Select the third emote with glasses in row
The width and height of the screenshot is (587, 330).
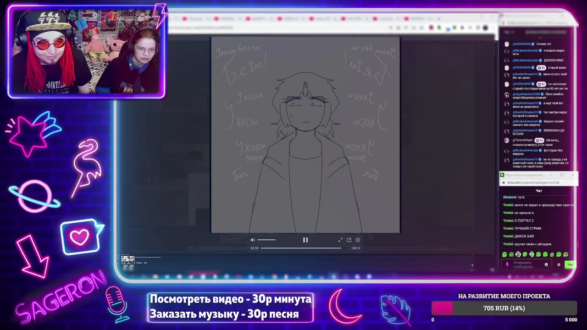coord(518,254)
